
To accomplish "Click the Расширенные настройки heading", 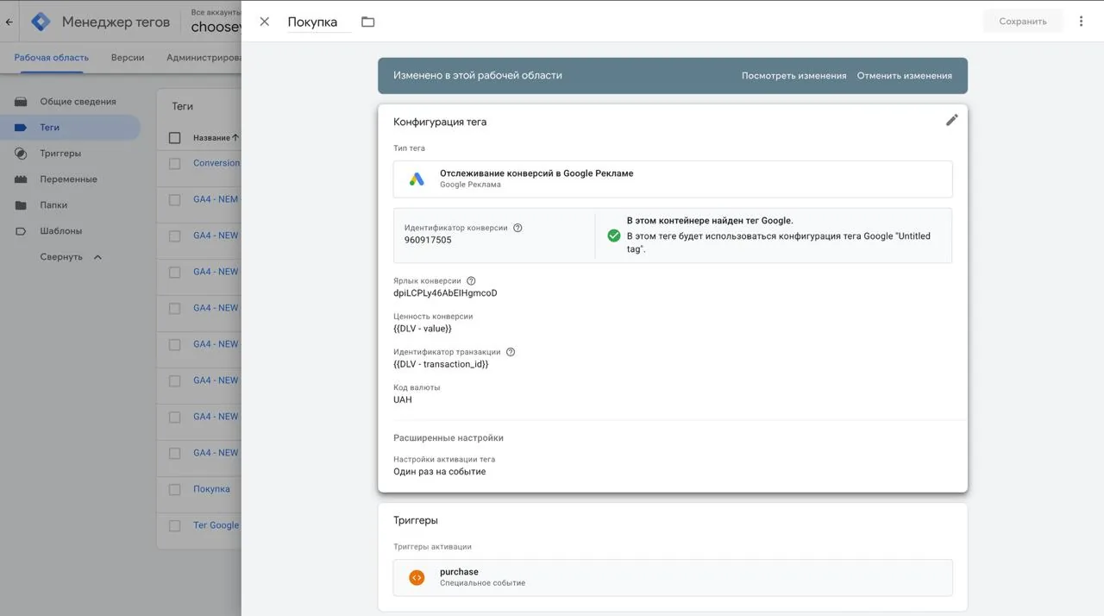I will (x=448, y=438).
